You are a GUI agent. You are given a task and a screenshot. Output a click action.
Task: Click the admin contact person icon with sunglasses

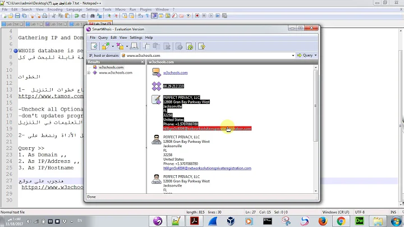pyautogui.click(x=156, y=139)
